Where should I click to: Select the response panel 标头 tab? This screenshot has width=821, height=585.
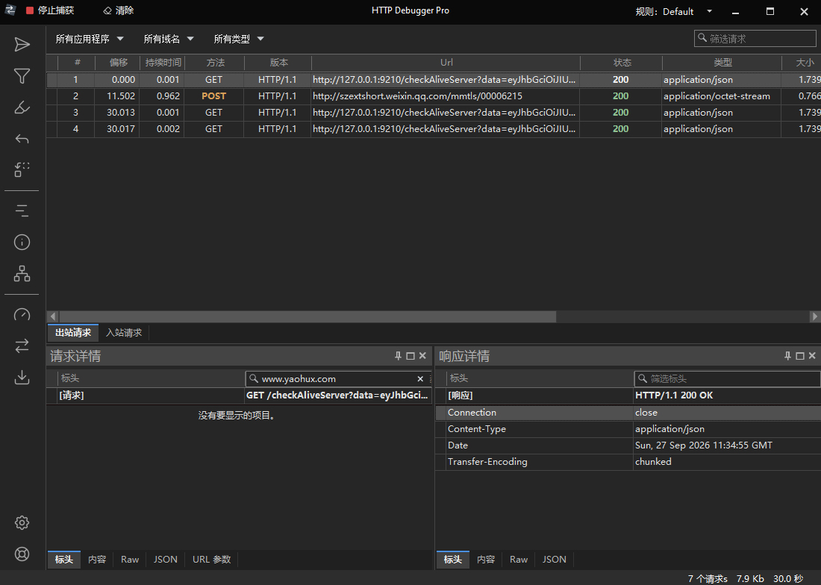pyautogui.click(x=453, y=560)
